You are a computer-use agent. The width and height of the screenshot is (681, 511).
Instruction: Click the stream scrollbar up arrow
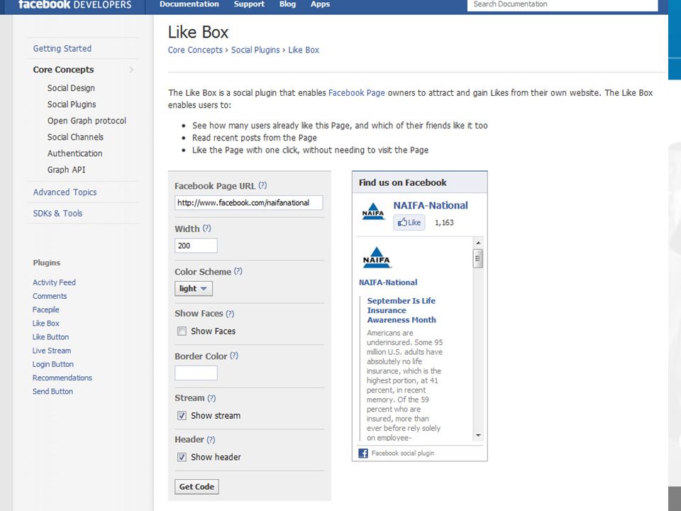click(x=478, y=243)
